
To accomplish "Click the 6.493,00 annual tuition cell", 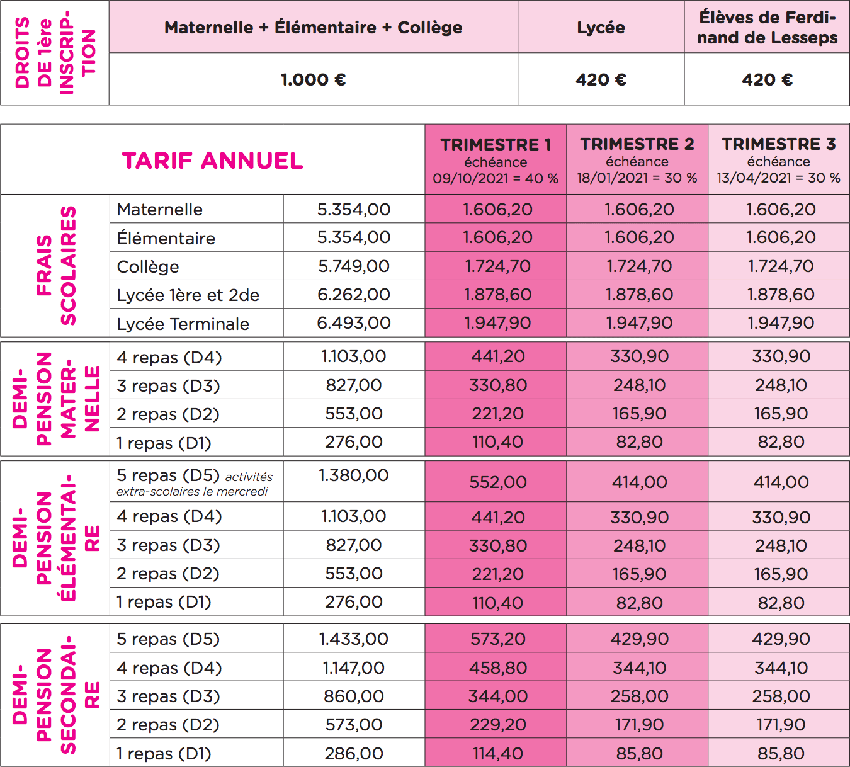I will point(354,323).
